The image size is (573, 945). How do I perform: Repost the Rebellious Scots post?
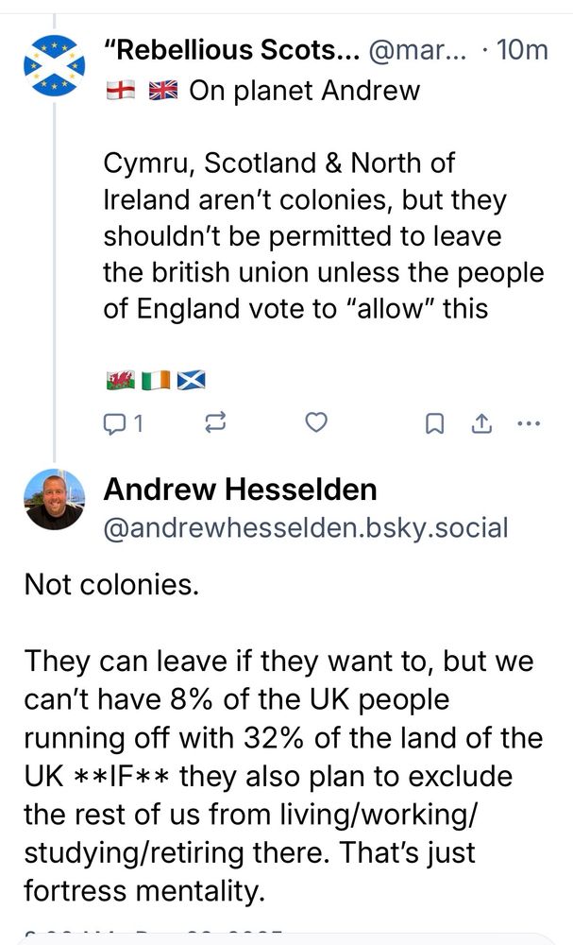click(x=216, y=424)
